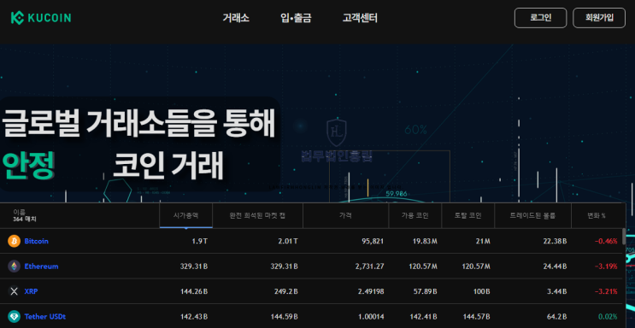This screenshot has width=635, height=328.
Task: Click Tether price 1.00014
Action: click(371, 317)
